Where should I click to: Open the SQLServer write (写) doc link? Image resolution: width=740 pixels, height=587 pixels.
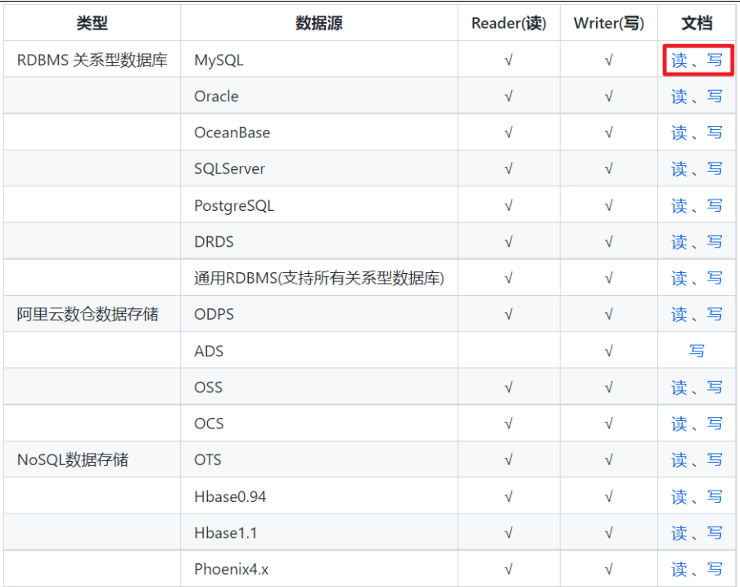coord(715,168)
